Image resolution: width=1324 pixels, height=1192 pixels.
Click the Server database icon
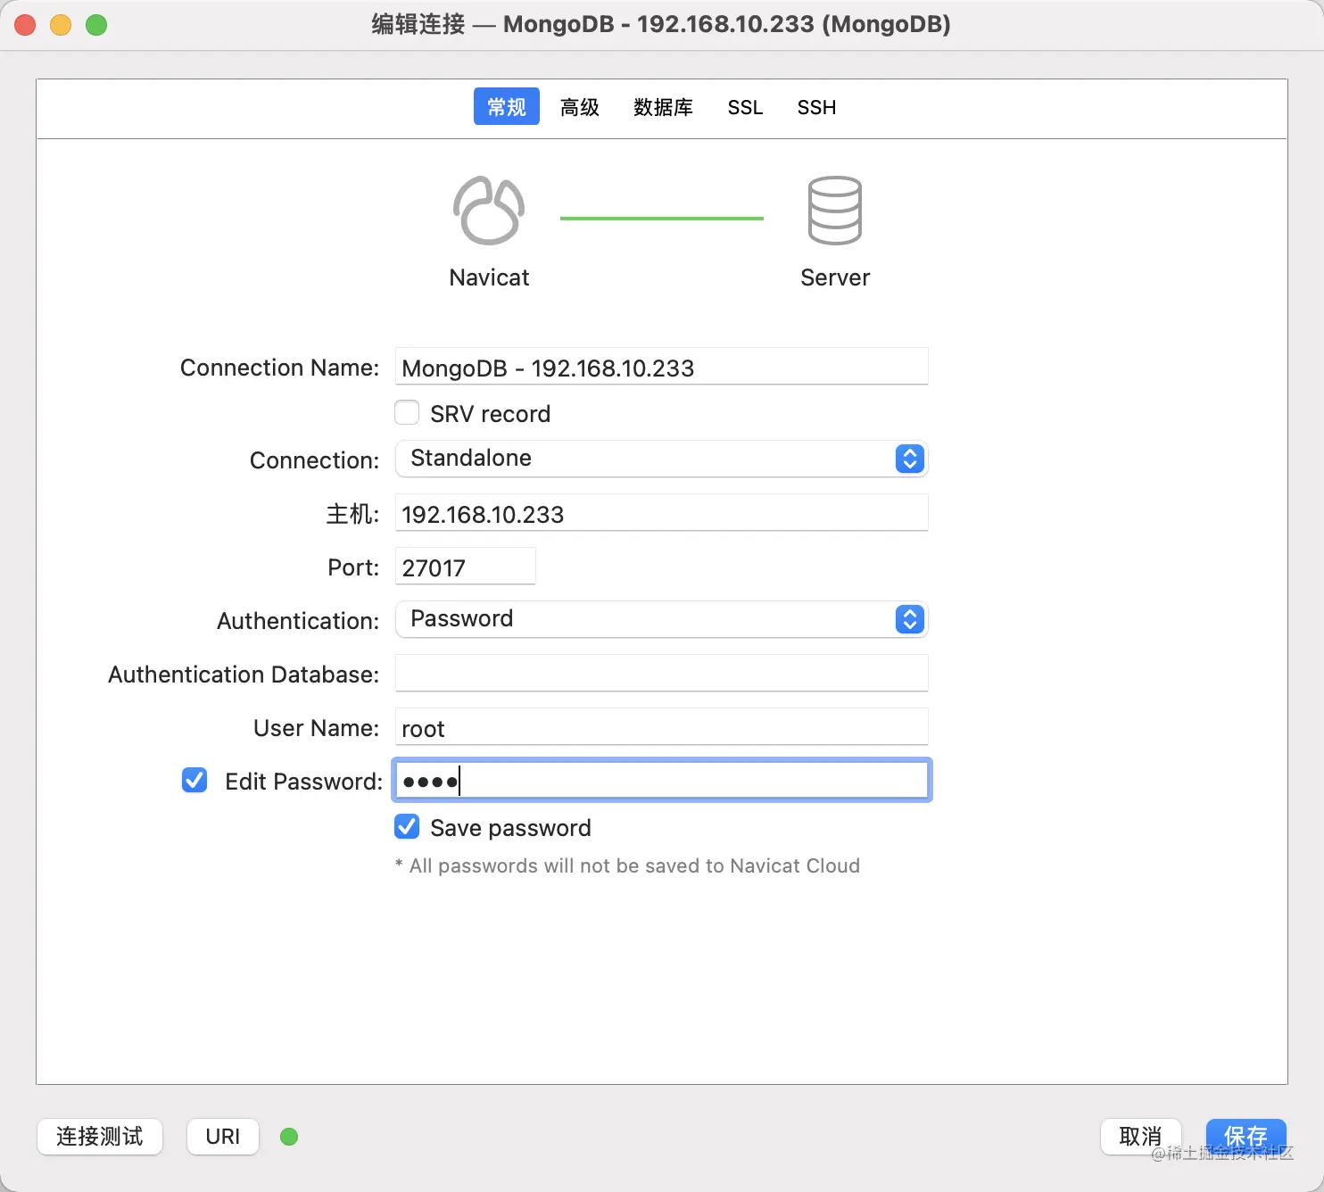(x=835, y=211)
